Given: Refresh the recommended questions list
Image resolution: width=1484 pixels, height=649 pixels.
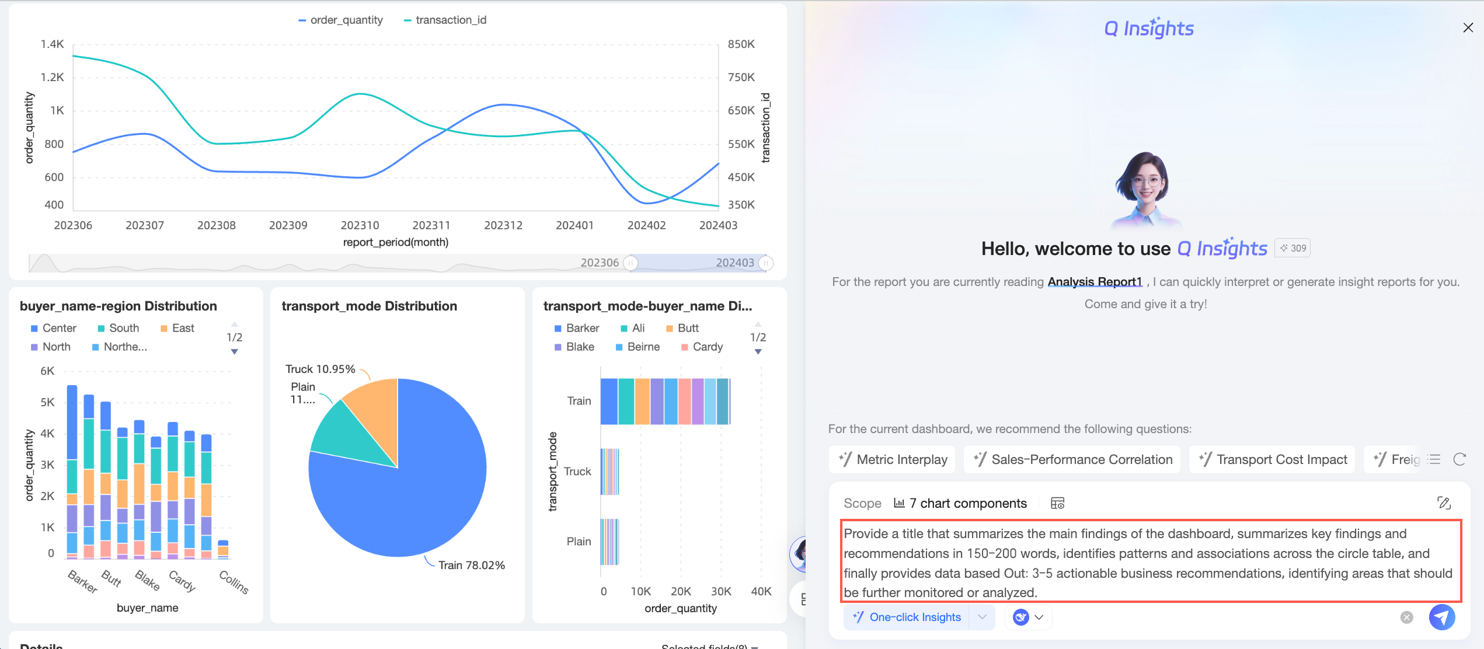Looking at the screenshot, I should [x=1459, y=459].
